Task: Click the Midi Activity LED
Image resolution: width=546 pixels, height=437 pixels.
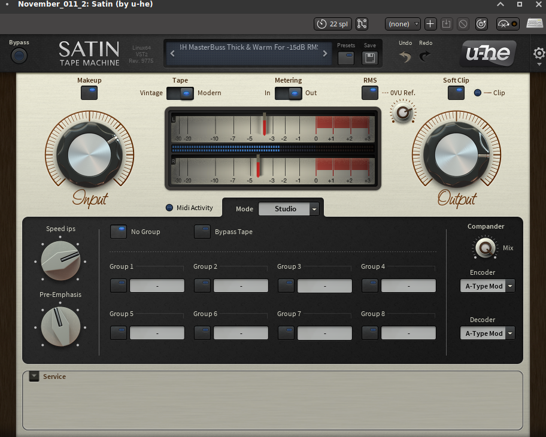Action: [x=169, y=208]
